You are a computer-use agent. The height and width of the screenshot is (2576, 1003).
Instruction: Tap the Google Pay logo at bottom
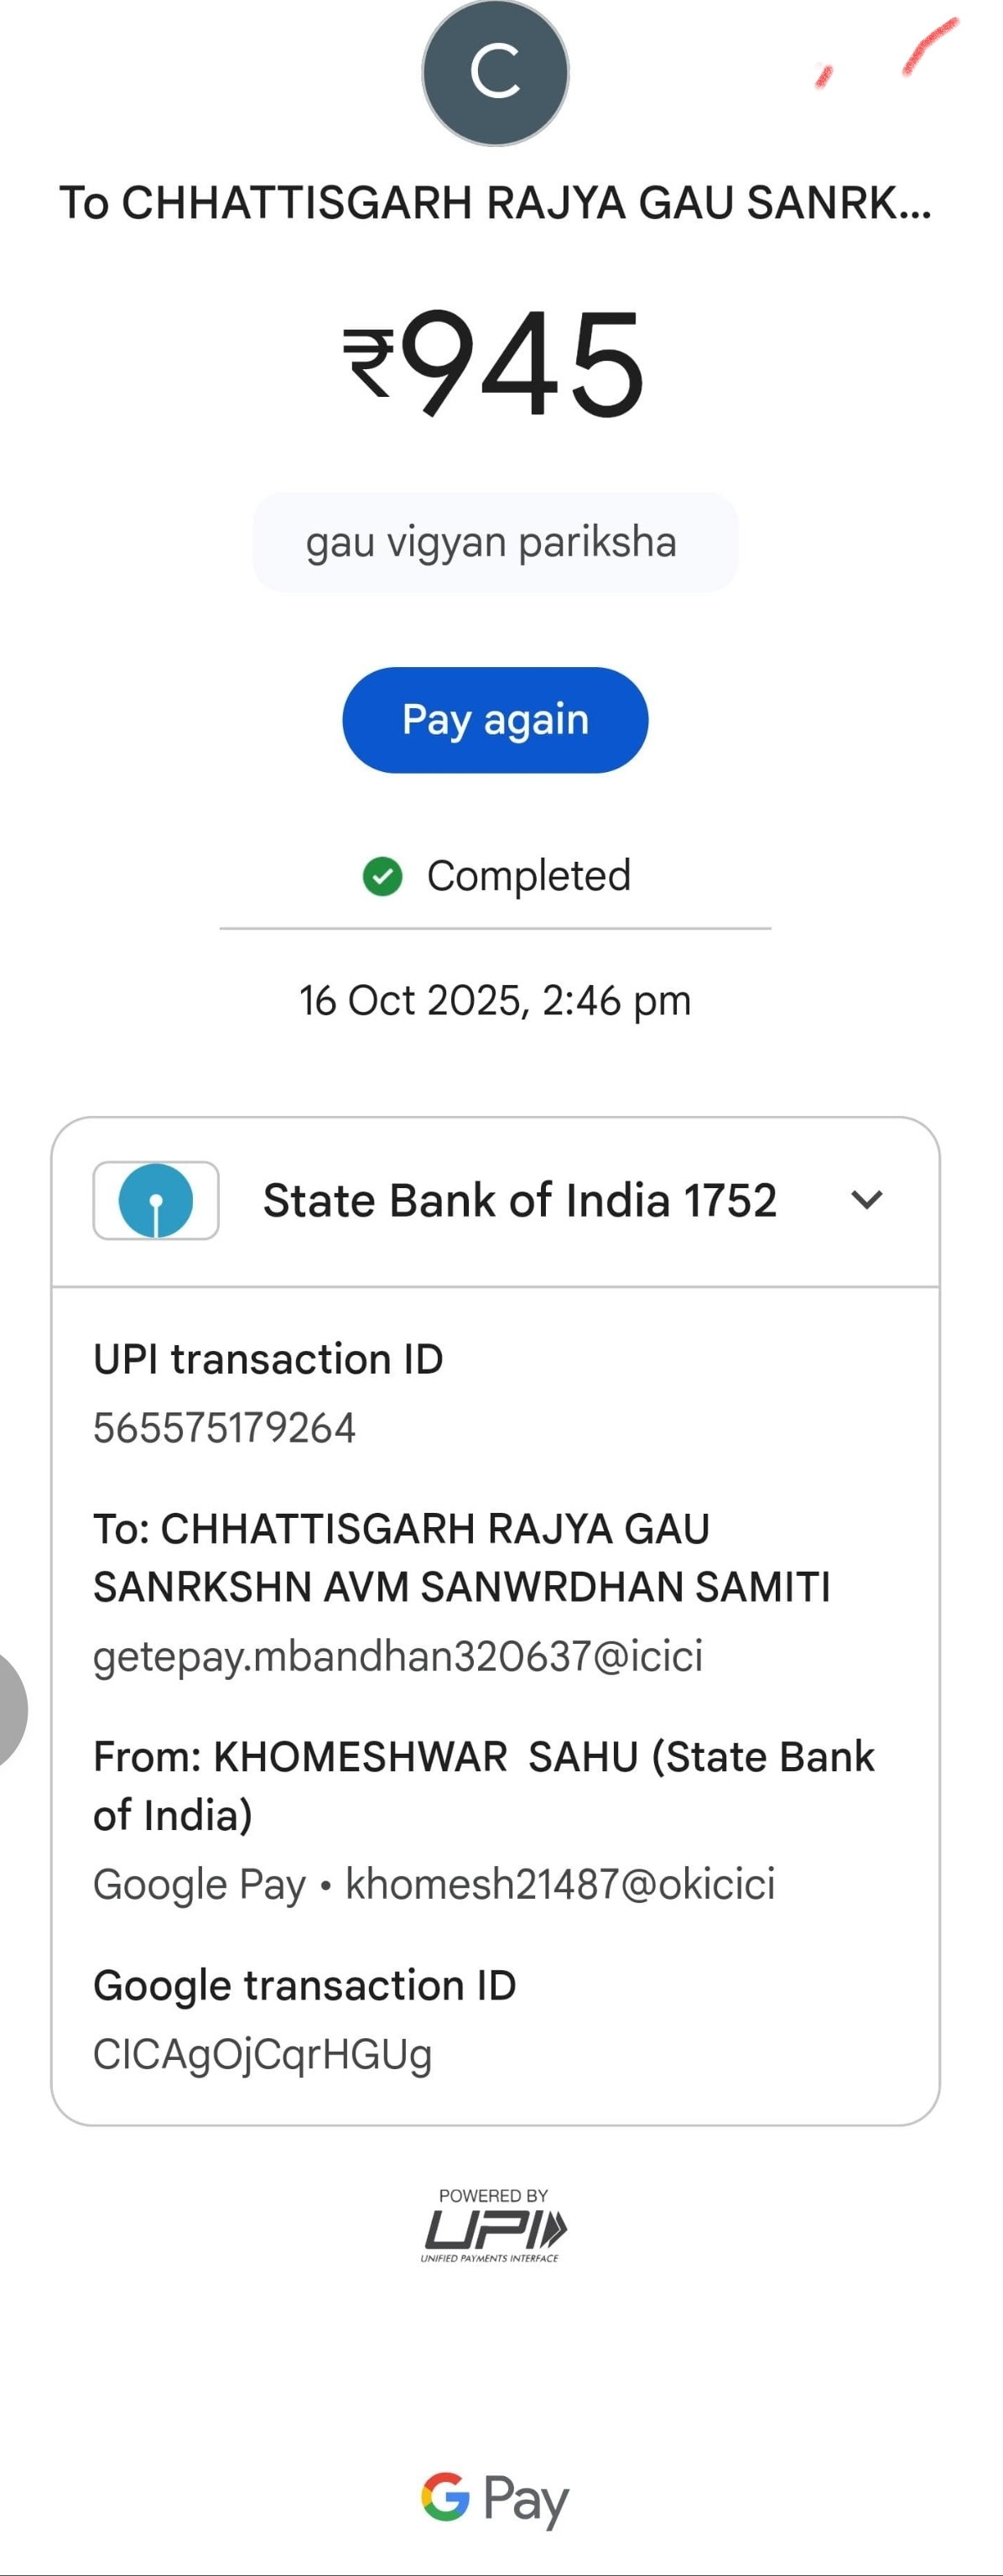pyautogui.click(x=495, y=2498)
